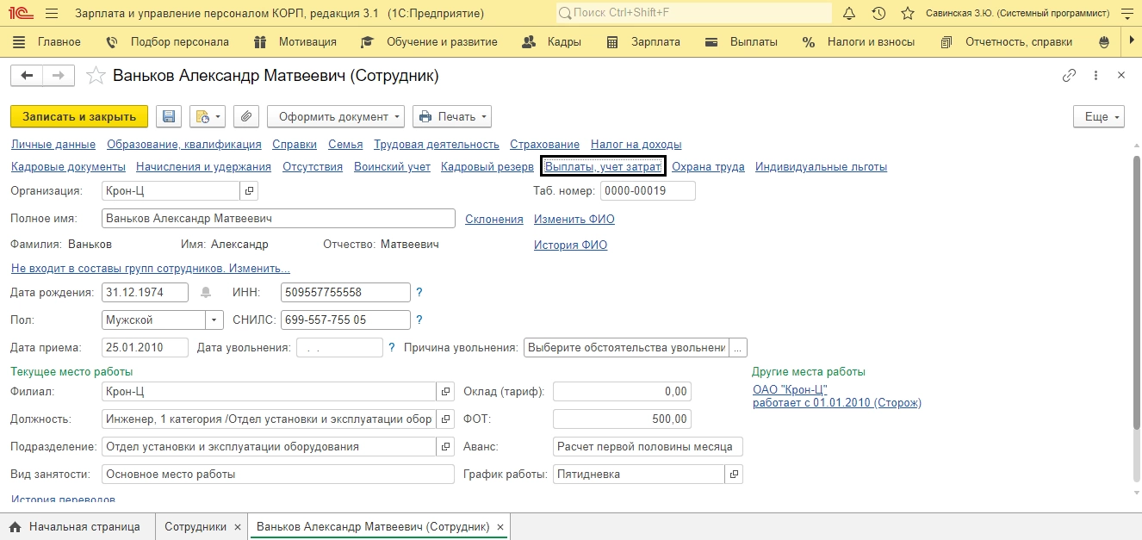Screen dimensions: 1142x540
Task: Focus the Поиск search field
Action: pos(694,14)
